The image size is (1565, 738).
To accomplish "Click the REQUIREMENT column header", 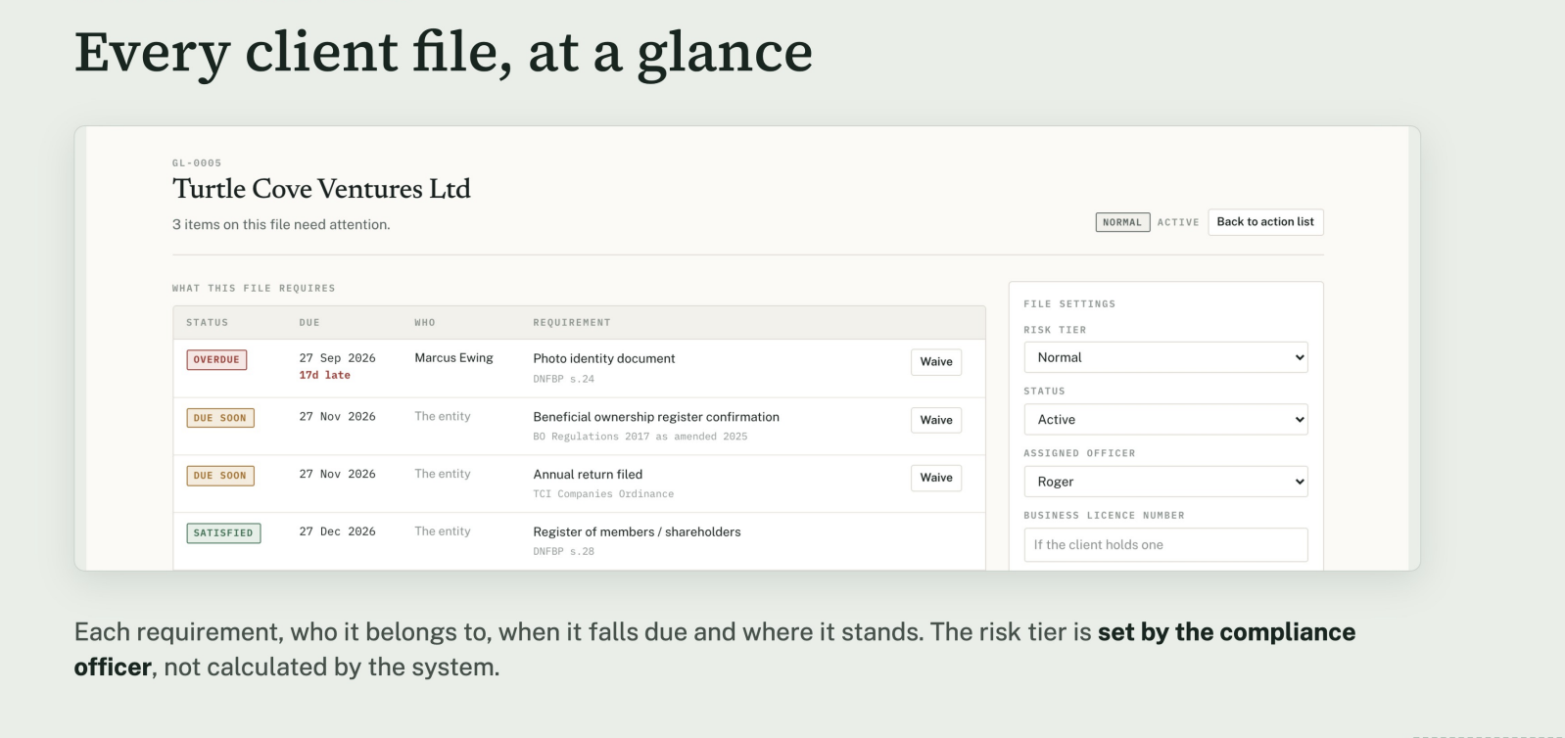I will 572,323.
